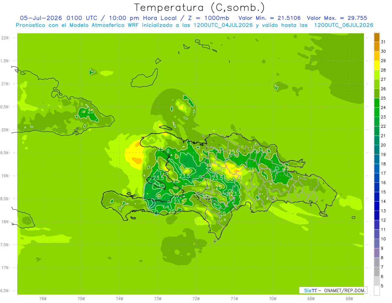The image size is (392, 303).
Task: Pick the dark blue legend swatch between 12 and 13
Action: click(x=377, y=216)
